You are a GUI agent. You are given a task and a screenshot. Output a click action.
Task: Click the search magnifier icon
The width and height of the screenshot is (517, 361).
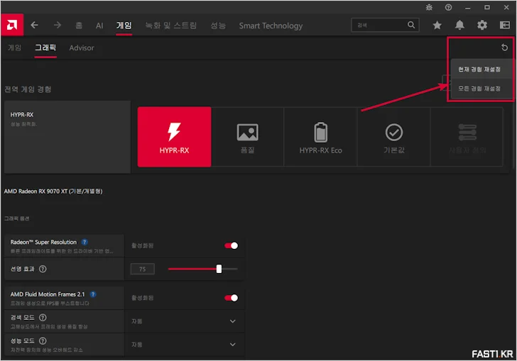tap(410, 25)
